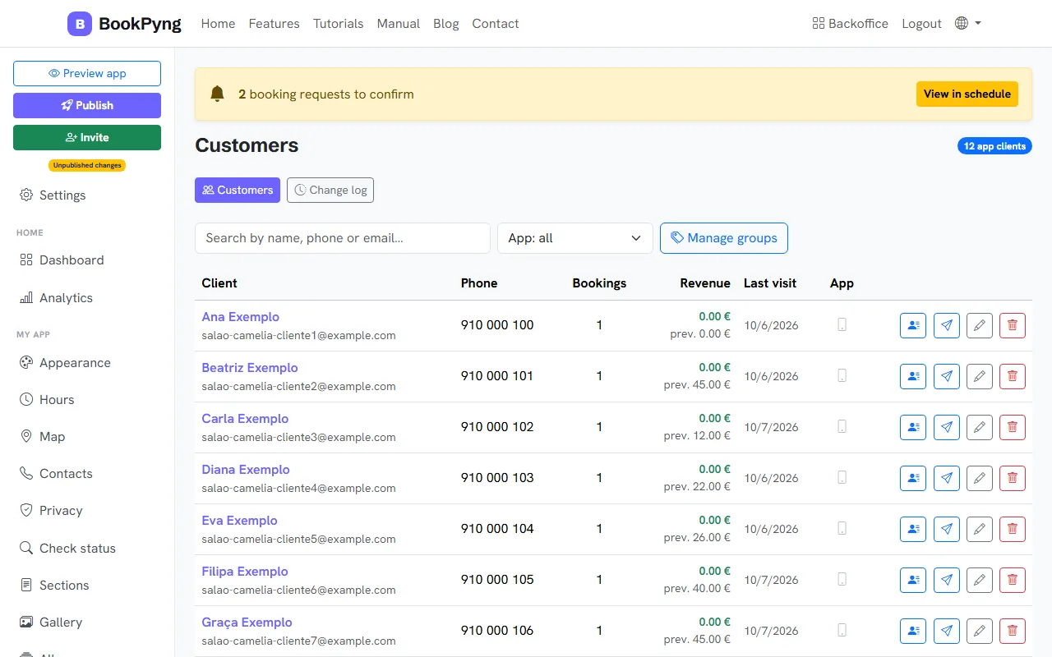Image resolution: width=1052 pixels, height=657 pixels.
Task: Go to Hours in the sidebar
Action: [47, 400]
